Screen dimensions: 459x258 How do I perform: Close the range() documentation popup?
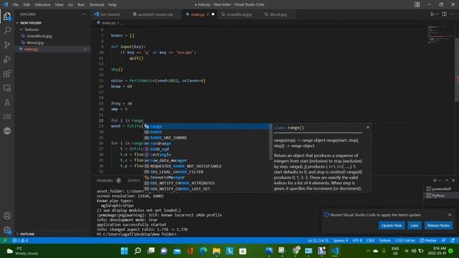368,128
